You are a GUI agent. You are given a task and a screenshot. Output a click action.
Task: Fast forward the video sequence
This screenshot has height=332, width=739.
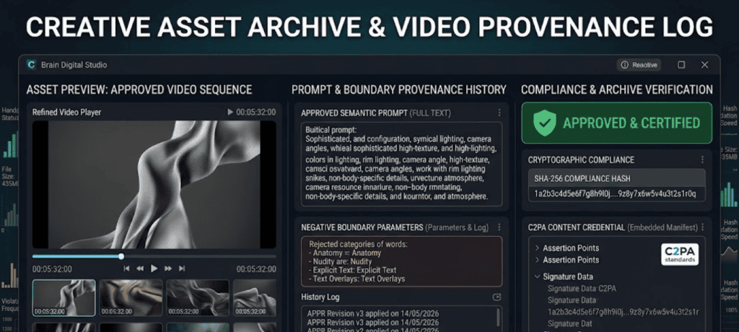[168, 268]
